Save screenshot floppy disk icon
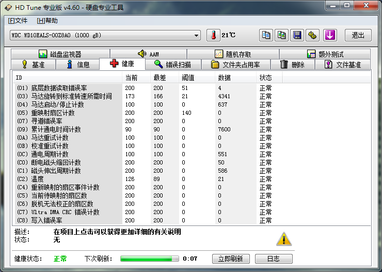 tap(297, 35)
